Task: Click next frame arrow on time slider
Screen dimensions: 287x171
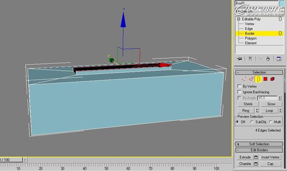Action: tap(25, 160)
